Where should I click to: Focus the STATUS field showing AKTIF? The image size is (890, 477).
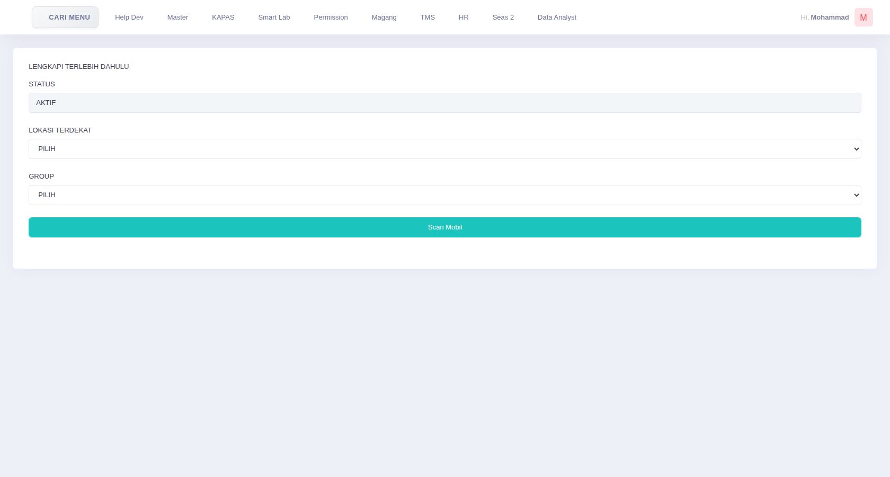[445, 103]
